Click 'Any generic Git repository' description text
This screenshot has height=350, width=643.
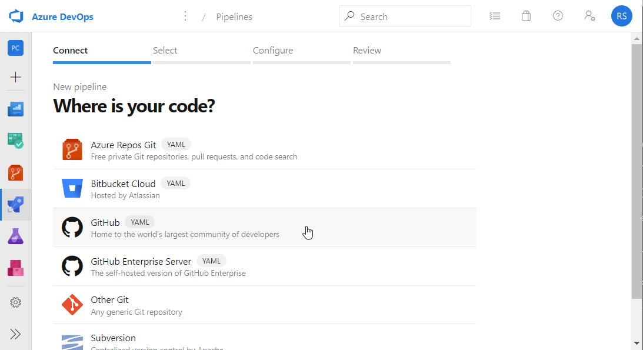pos(136,312)
